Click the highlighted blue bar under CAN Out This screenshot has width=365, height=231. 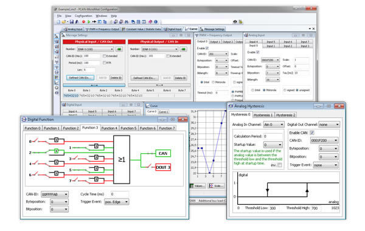point(94,85)
